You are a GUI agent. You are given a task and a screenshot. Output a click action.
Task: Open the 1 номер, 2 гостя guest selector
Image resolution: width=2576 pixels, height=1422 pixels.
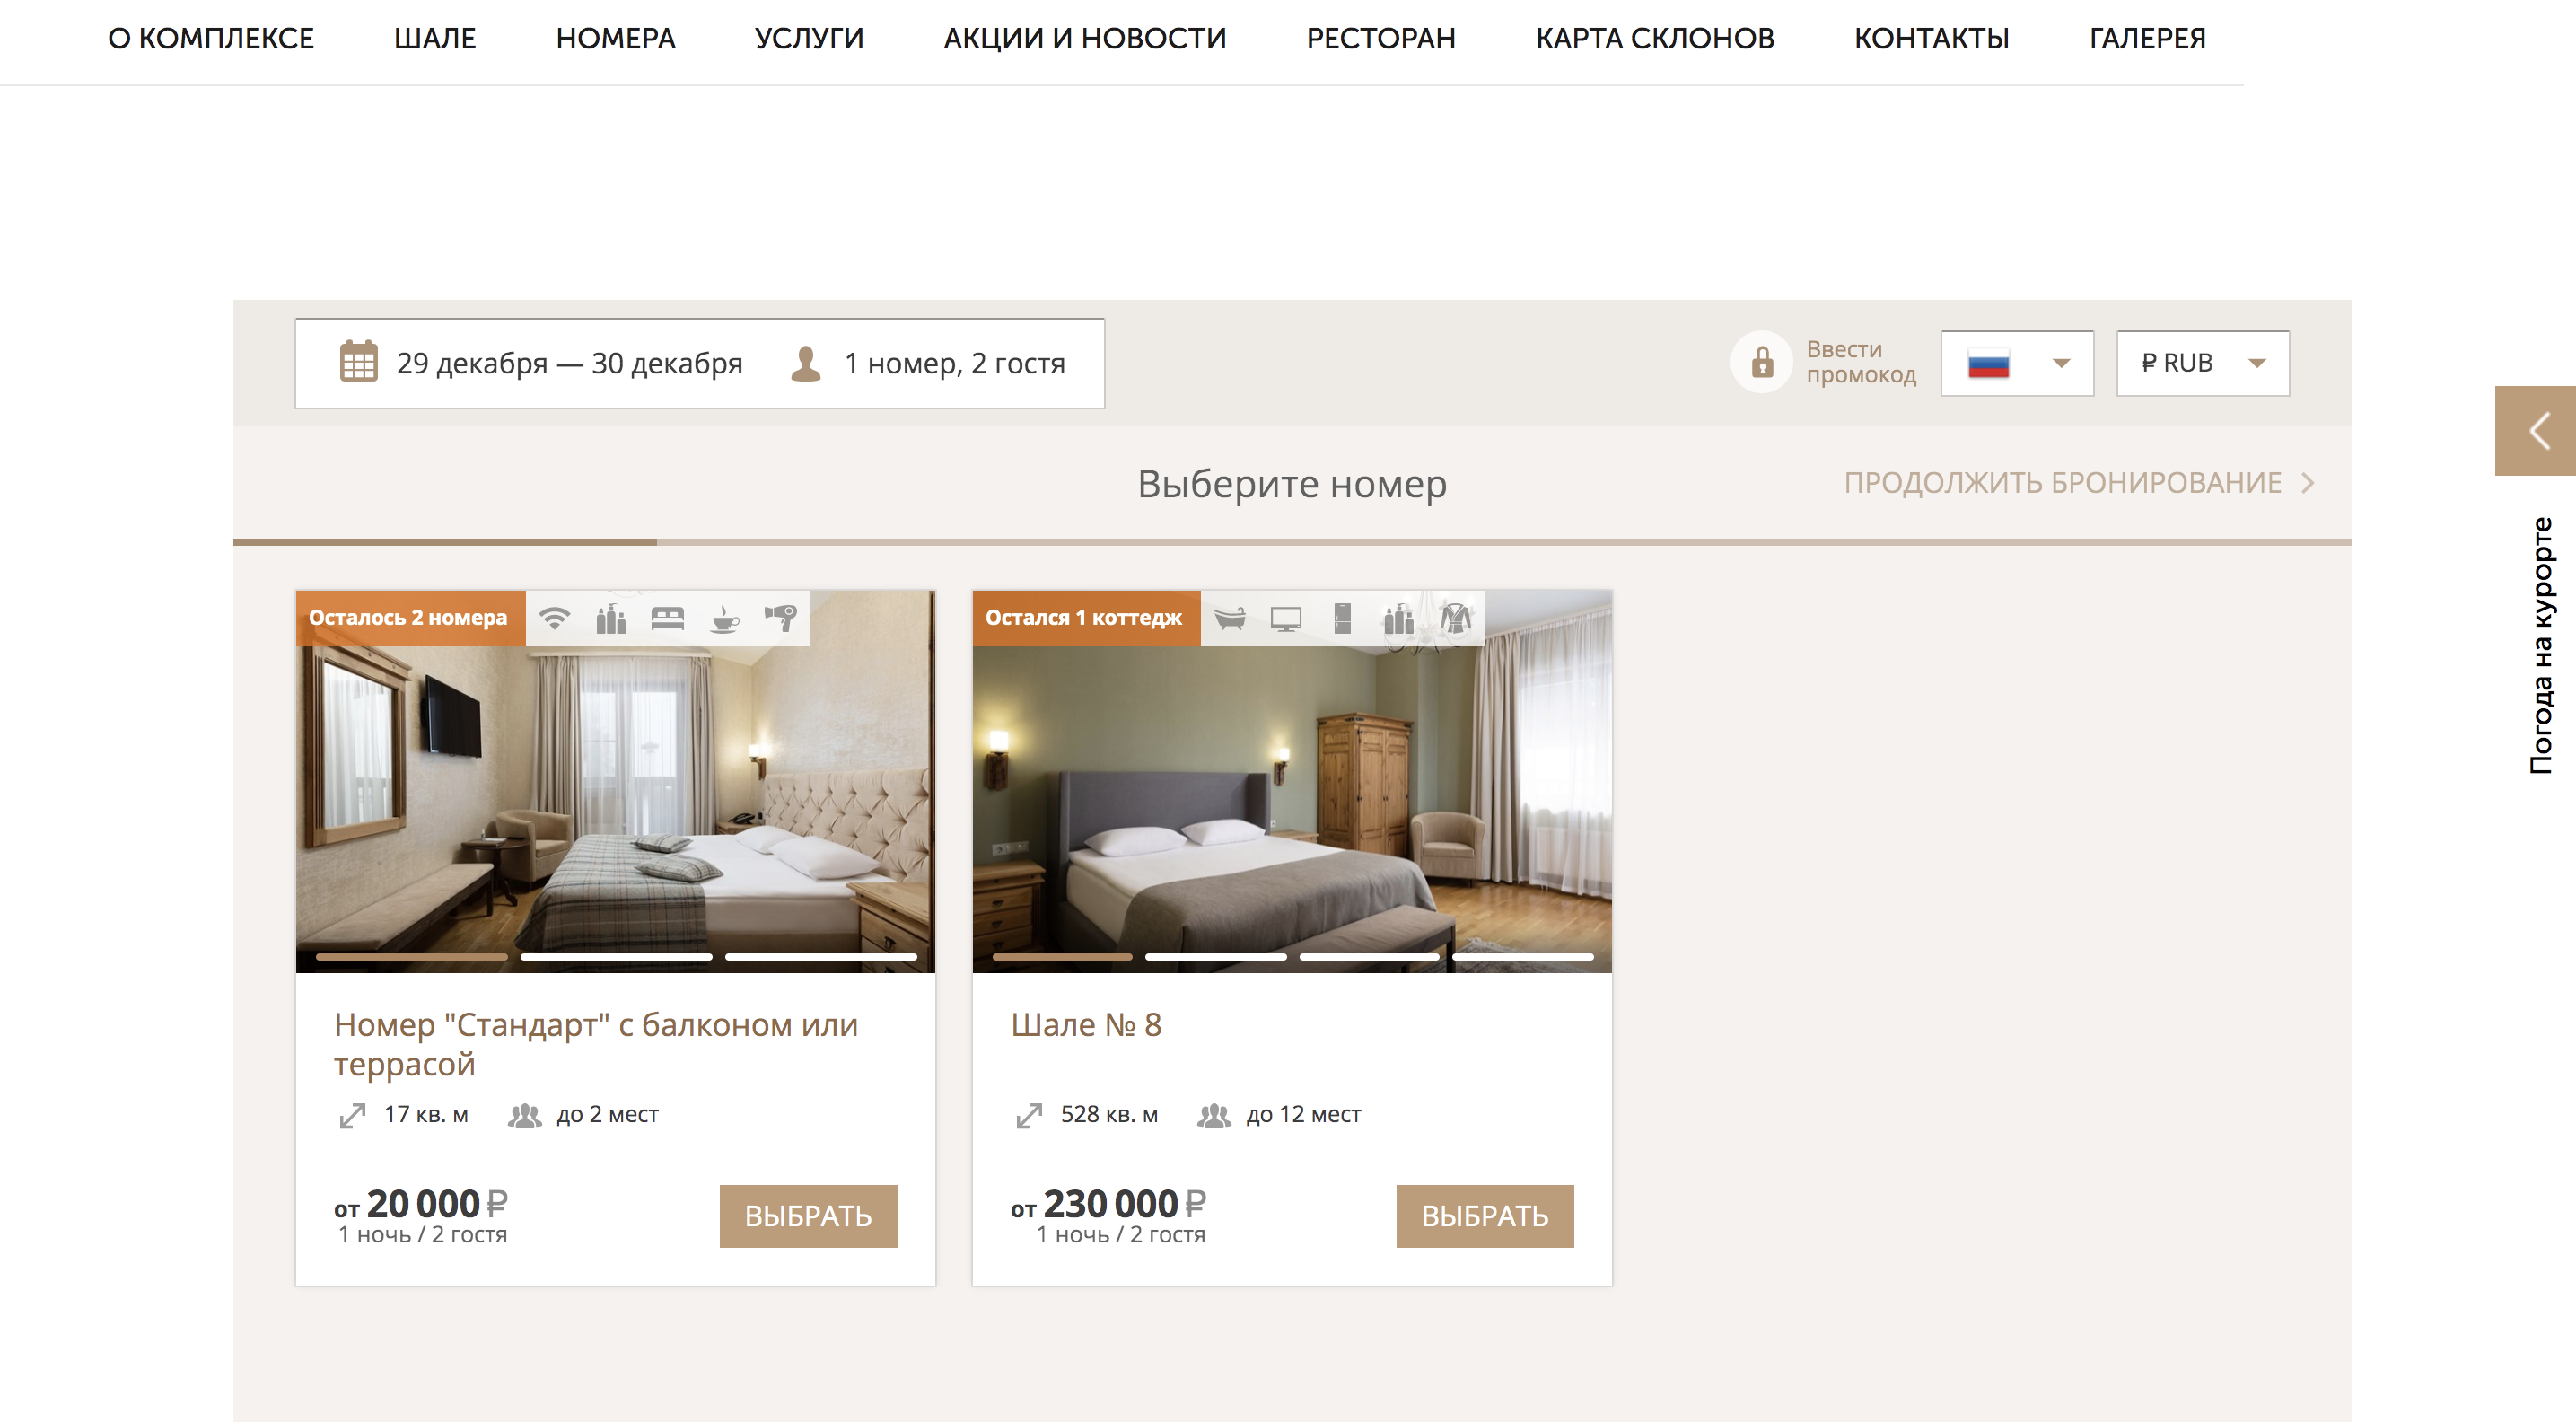tap(927, 363)
